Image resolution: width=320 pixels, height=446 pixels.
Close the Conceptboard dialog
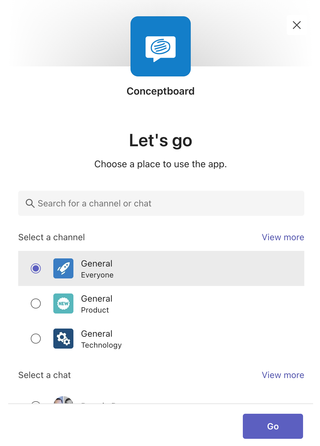(297, 25)
